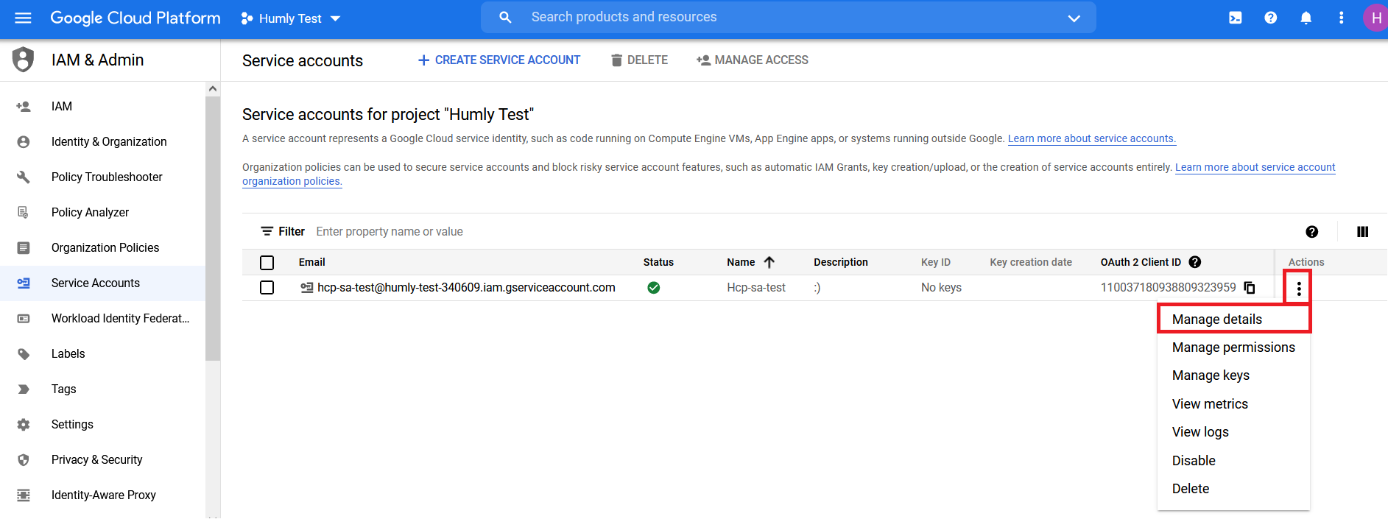Image resolution: width=1388 pixels, height=519 pixels.
Task: Open column display options icon
Action: 1363,232
